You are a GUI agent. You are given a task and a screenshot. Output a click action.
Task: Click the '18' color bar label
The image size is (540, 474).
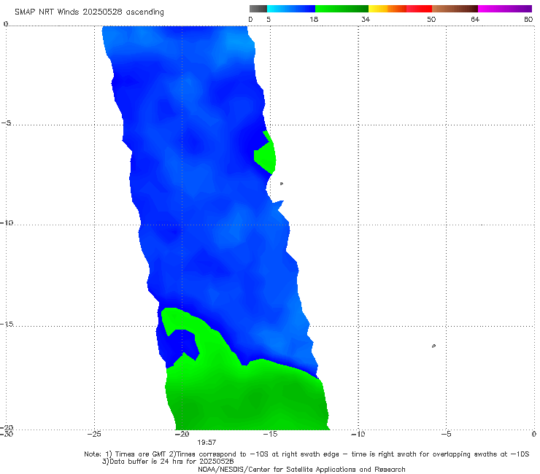pos(314,20)
